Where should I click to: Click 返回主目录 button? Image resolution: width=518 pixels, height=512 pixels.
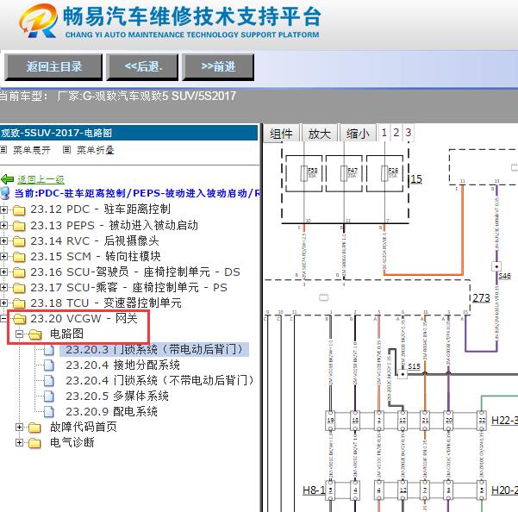point(53,67)
